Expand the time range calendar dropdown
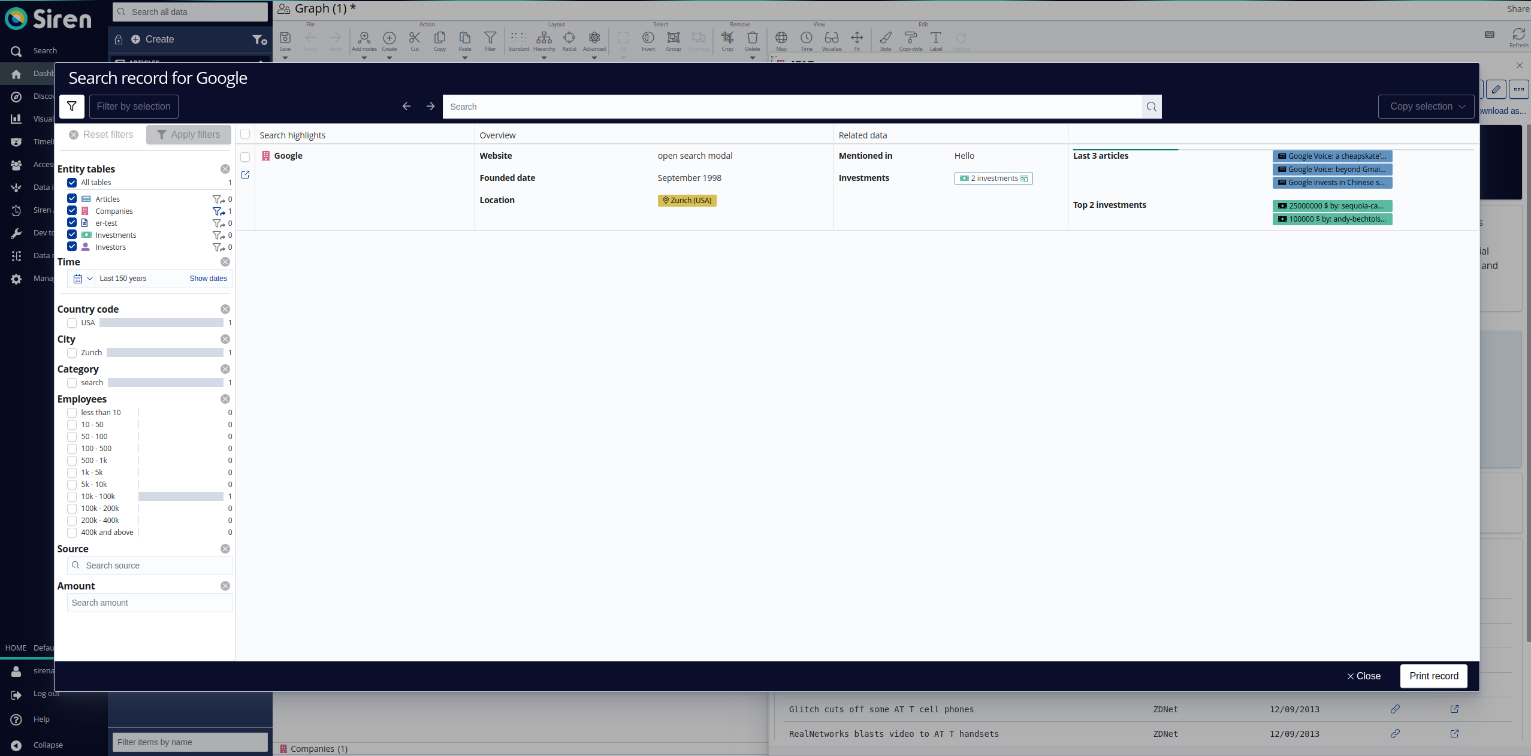 pyautogui.click(x=83, y=279)
